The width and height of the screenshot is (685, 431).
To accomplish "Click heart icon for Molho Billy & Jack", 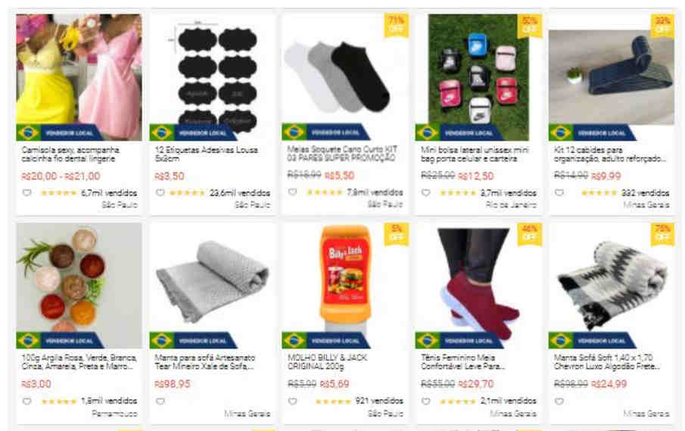I will tap(293, 401).
